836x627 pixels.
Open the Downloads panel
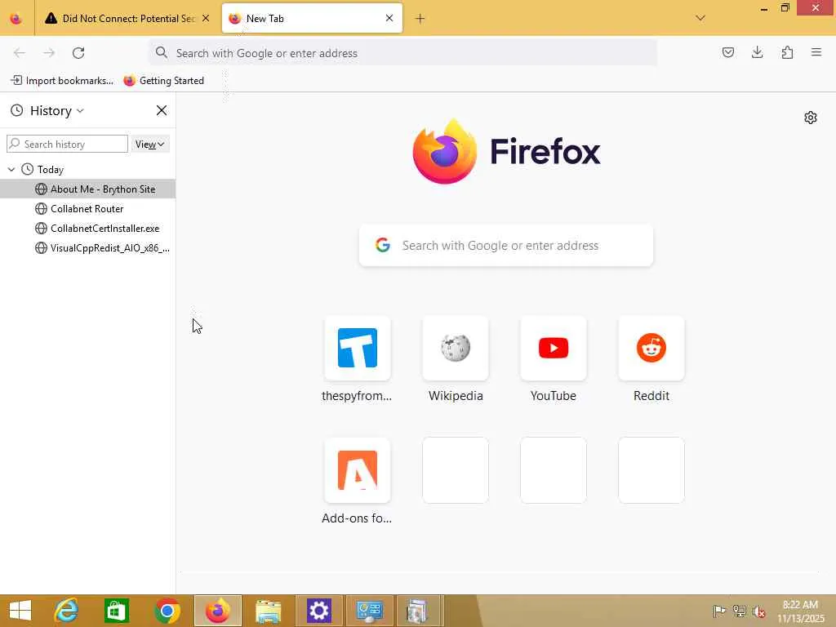(757, 52)
